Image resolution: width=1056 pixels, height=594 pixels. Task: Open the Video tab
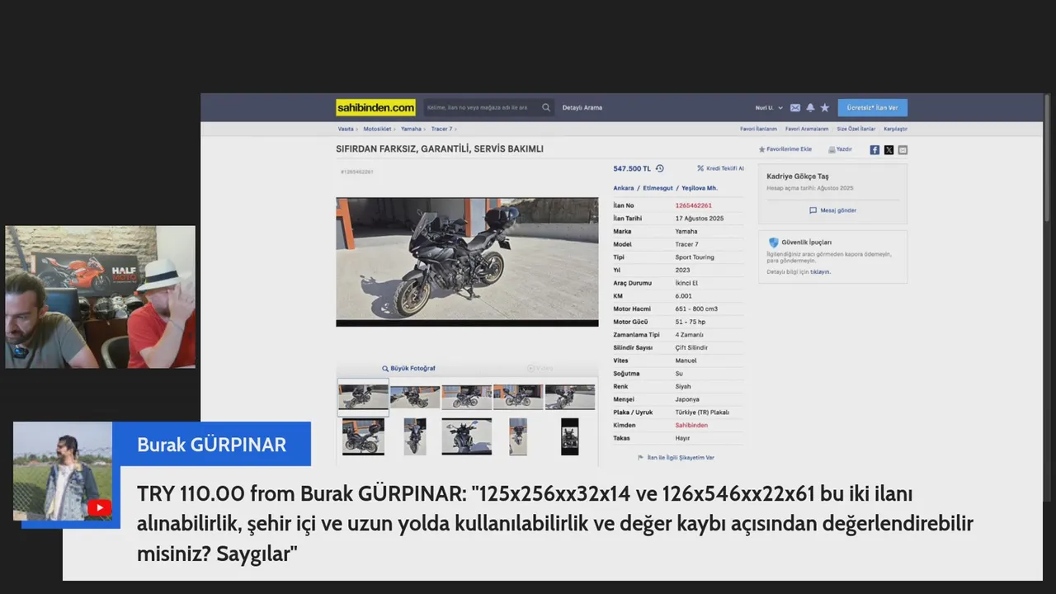[x=540, y=368]
